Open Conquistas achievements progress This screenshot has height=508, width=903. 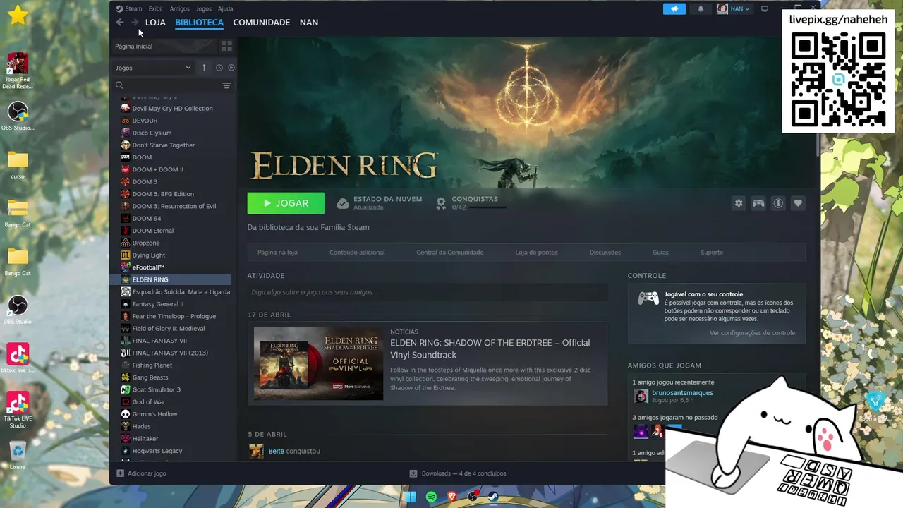click(x=471, y=203)
